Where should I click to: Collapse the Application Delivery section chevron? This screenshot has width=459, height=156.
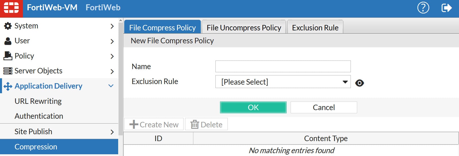[x=111, y=86]
